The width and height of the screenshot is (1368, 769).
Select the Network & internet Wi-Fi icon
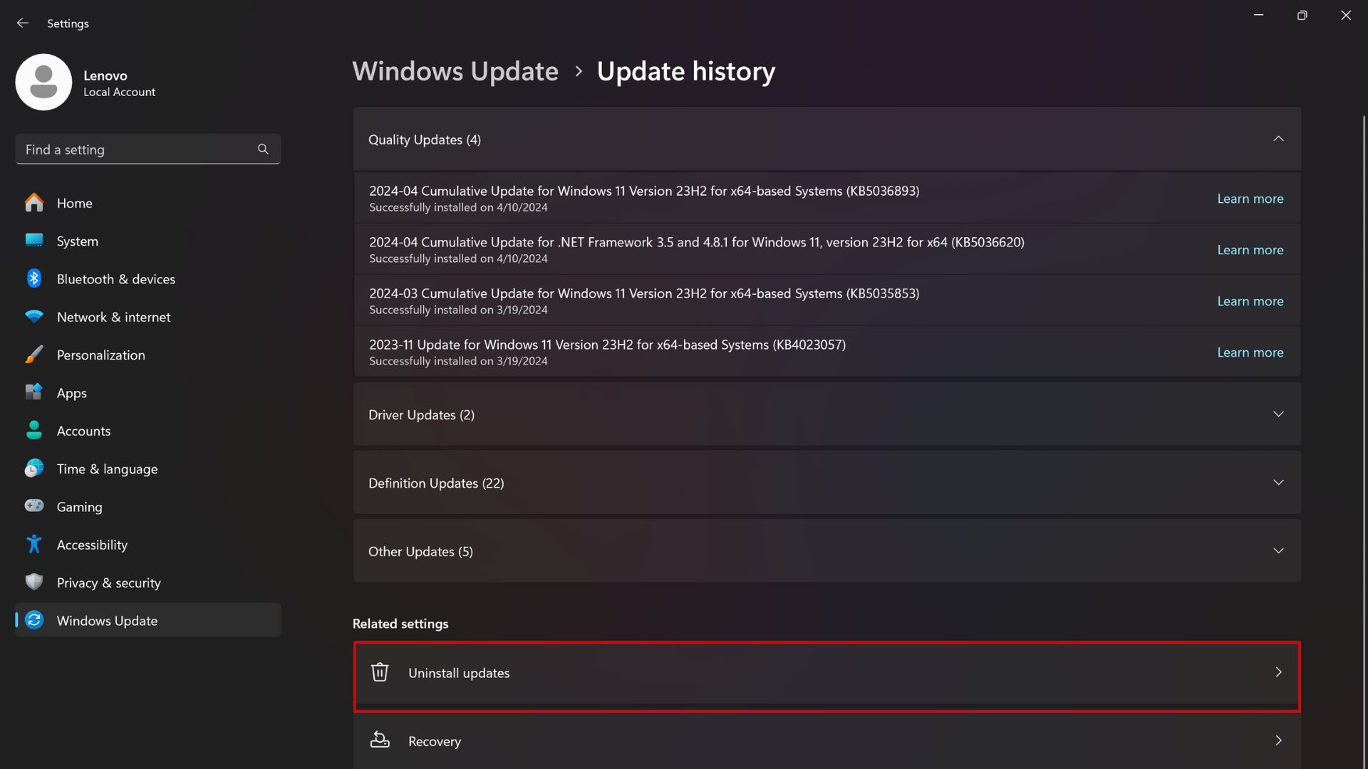tap(34, 316)
